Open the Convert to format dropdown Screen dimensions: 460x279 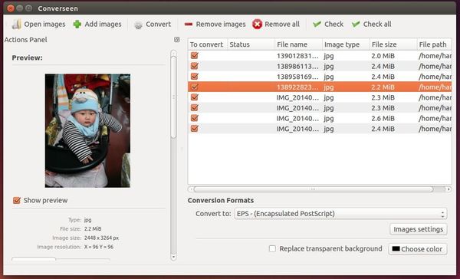click(x=340, y=214)
